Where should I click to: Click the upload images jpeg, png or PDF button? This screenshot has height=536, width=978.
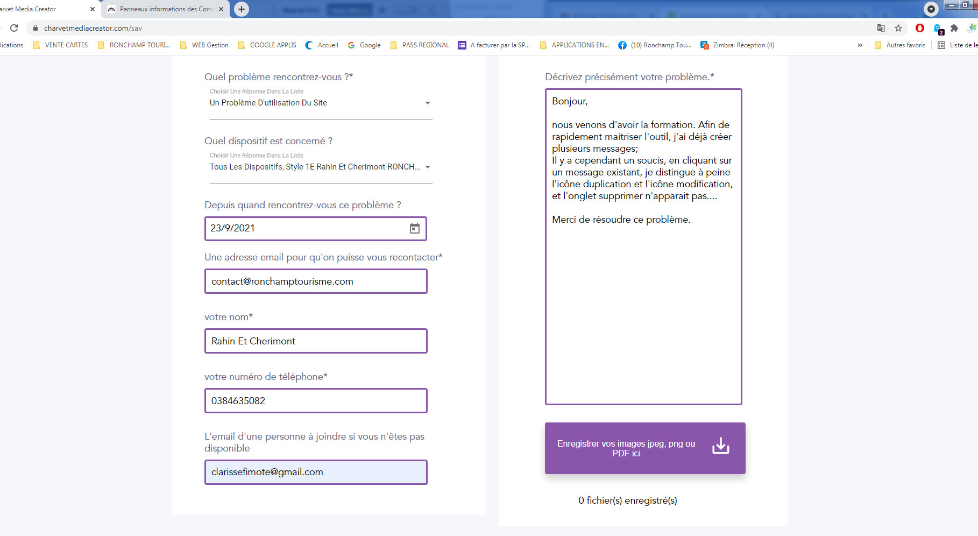(644, 448)
